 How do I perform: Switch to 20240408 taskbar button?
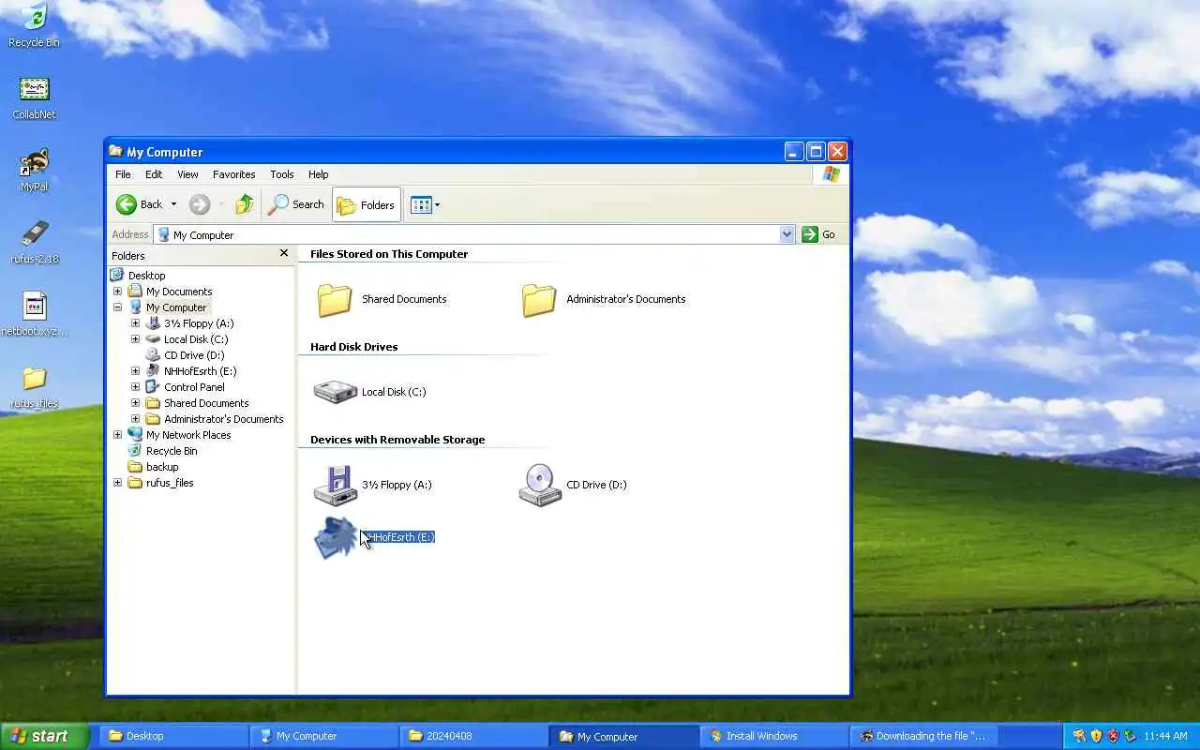coord(473,736)
